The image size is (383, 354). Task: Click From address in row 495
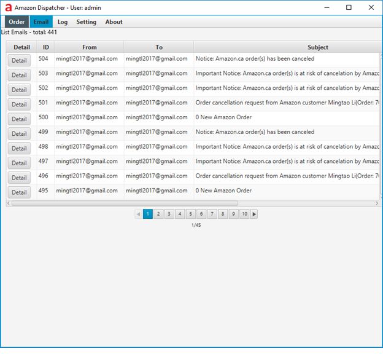(x=87, y=191)
